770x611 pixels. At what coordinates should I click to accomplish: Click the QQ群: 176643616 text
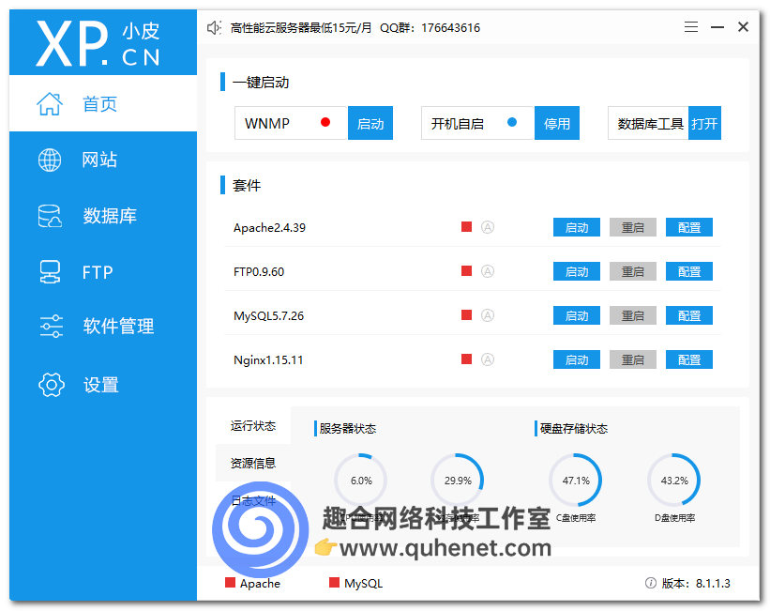click(x=430, y=27)
